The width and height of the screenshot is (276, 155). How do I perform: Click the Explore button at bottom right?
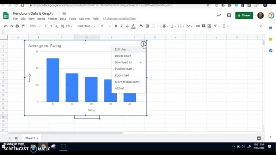259,138
